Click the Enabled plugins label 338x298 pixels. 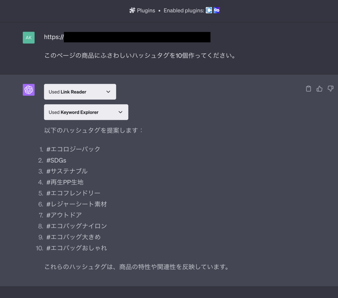[x=184, y=11]
